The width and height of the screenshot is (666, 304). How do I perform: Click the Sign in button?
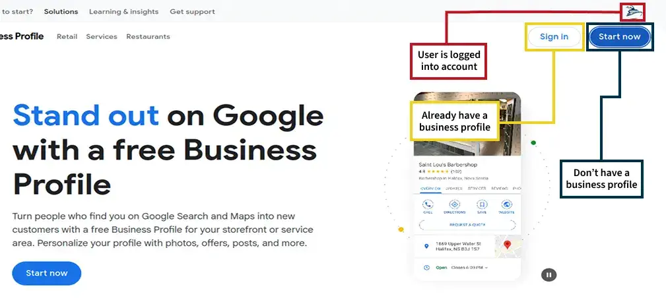click(x=554, y=37)
